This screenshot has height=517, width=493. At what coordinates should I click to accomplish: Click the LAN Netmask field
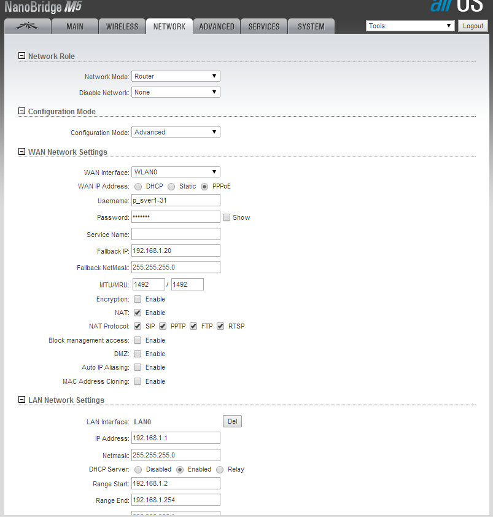tap(176, 455)
